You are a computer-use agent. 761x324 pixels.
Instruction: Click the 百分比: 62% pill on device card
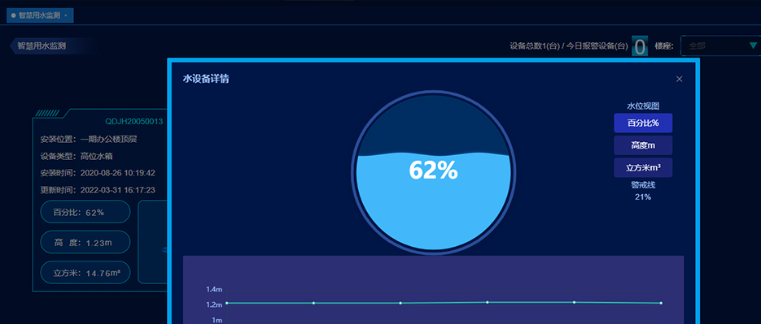(x=85, y=212)
